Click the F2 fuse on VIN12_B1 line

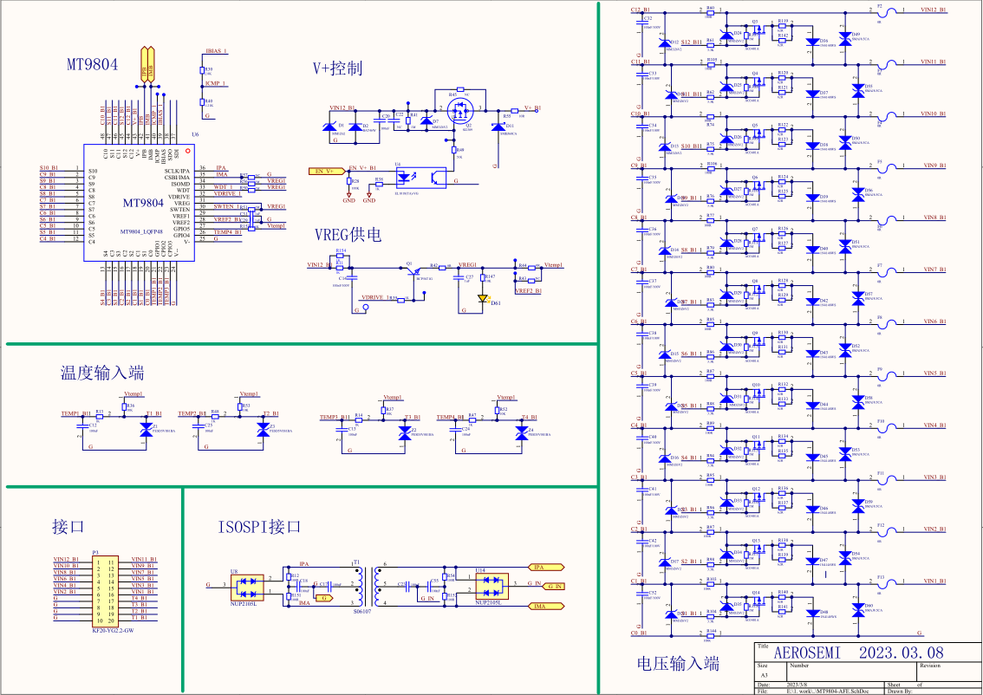879,10
